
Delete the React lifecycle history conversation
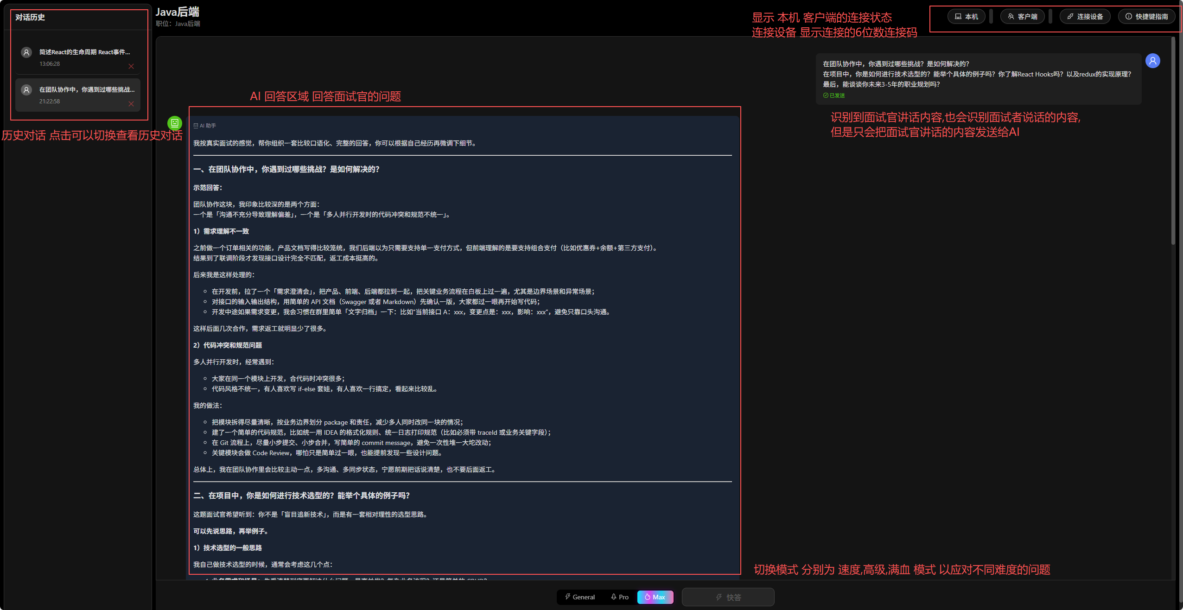(131, 66)
